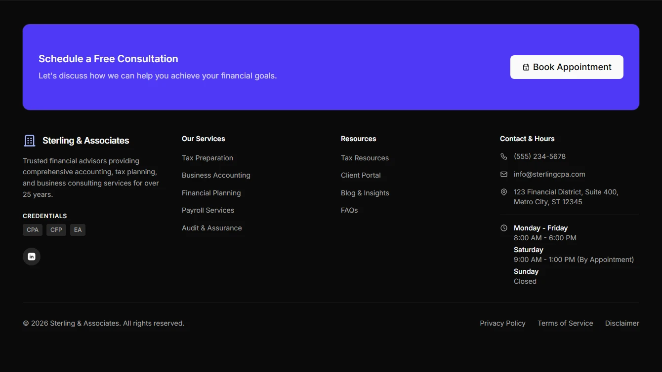662x372 pixels.
Task: Click the info@sterlingcpa.com email link
Action: [549, 174]
